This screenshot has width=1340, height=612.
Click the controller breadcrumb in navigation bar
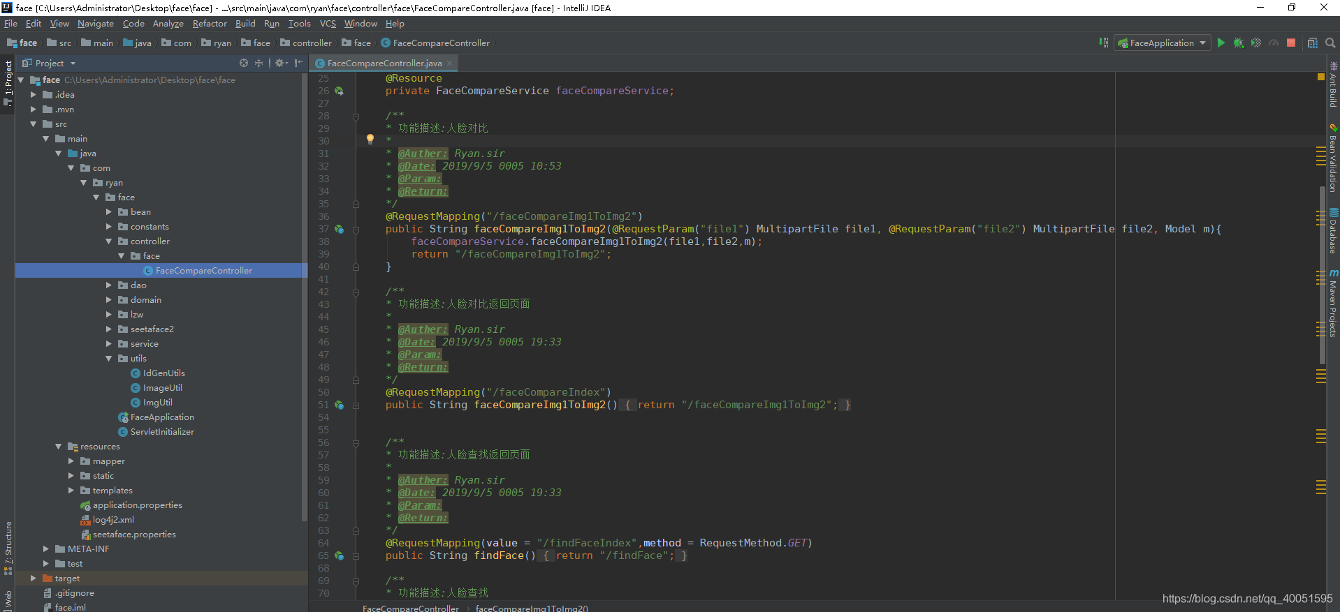pyautogui.click(x=307, y=43)
